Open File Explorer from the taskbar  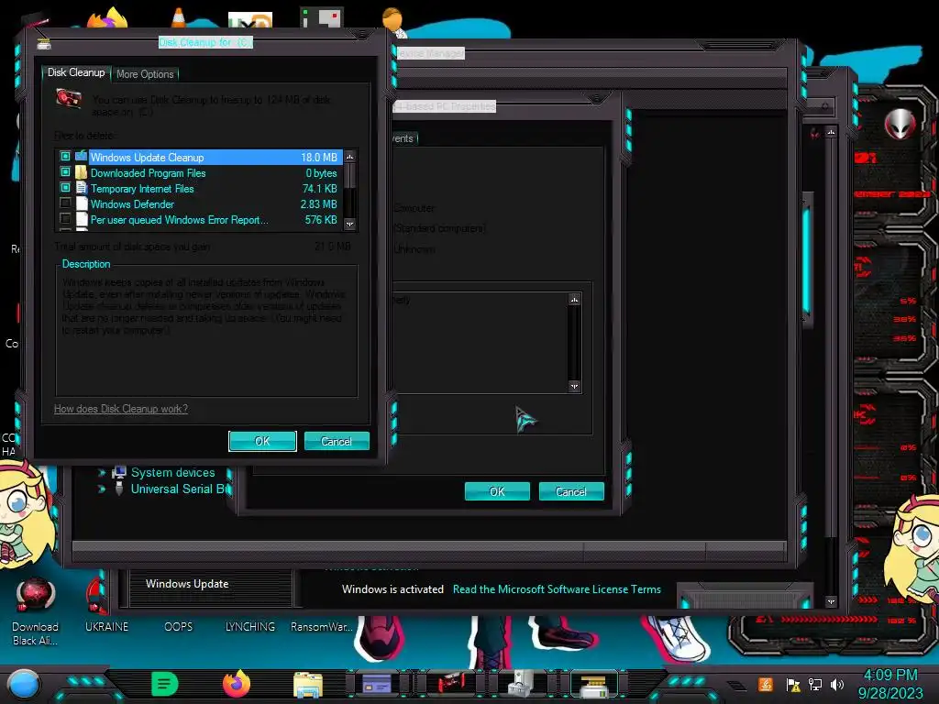pyautogui.click(x=308, y=684)
